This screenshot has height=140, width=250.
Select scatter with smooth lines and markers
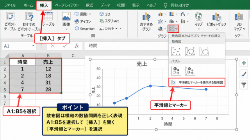click(190, 51)
